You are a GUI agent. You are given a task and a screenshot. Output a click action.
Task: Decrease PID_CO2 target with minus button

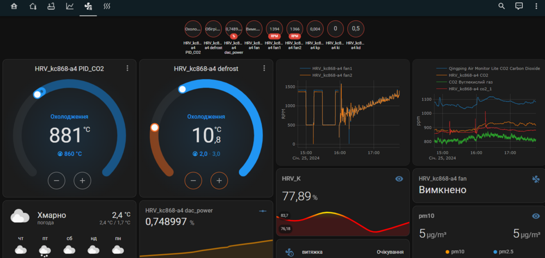57,180
